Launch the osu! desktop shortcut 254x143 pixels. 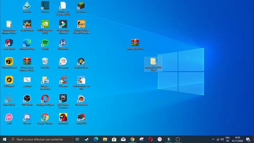coord(9,119)
